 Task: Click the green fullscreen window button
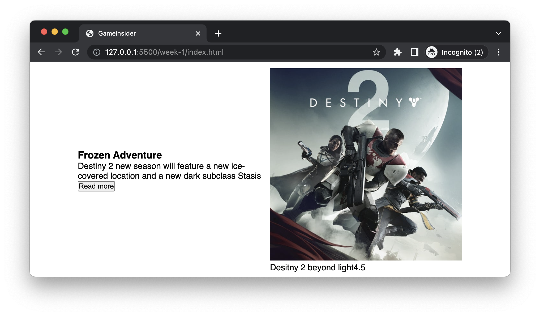65,32
